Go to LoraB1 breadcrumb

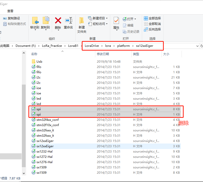pyautogui.click(x=73, y=46)
